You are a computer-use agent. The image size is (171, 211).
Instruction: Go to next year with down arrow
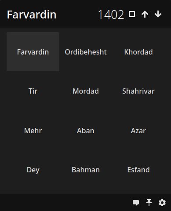pos(158,15)
